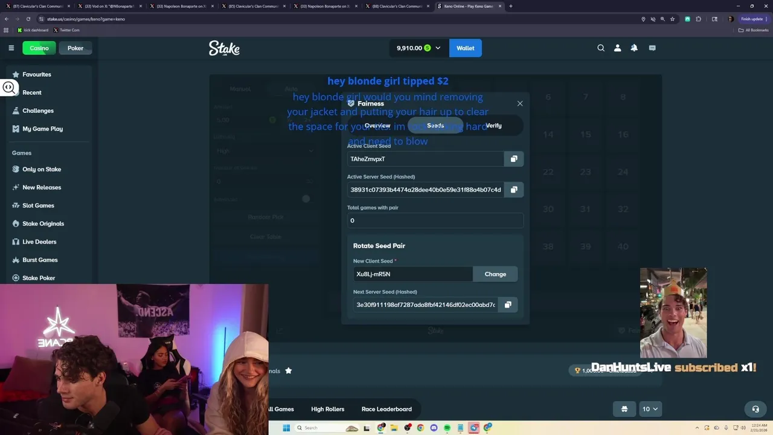Click the taskbar Search box
773x435 pixels.
327,428
